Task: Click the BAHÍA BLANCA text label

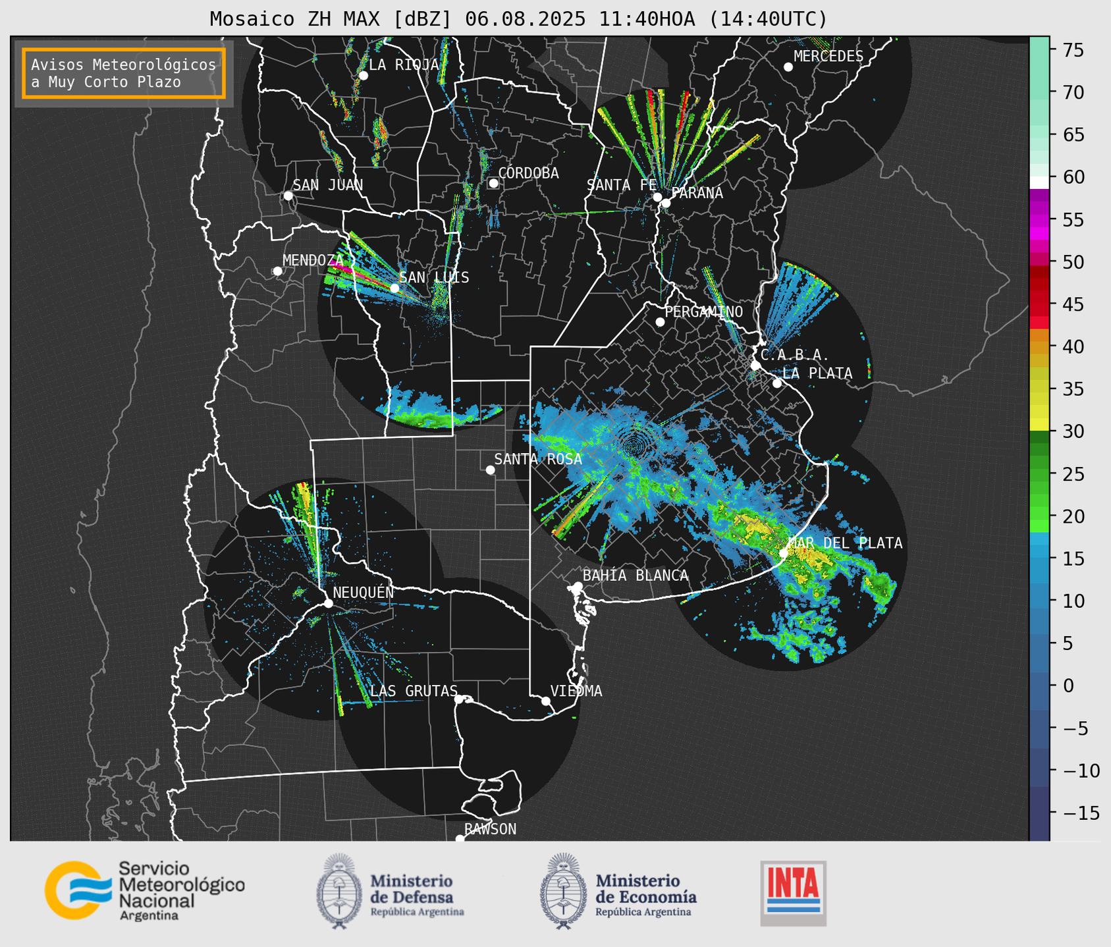Action: (x=636, y=575)
